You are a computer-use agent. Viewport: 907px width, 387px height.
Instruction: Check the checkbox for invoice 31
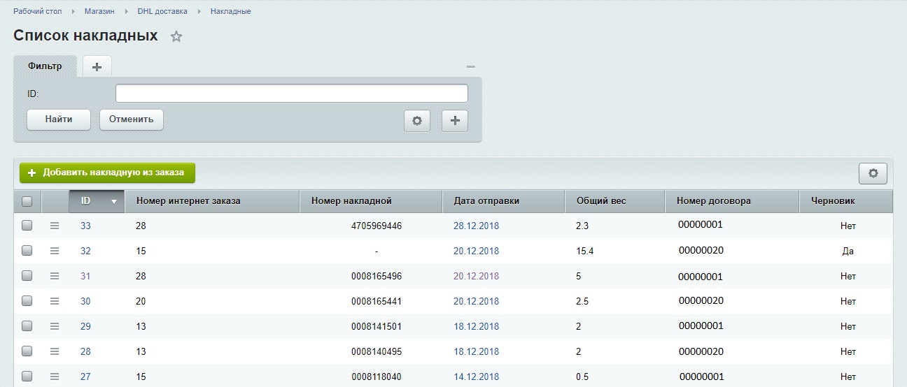27,276
